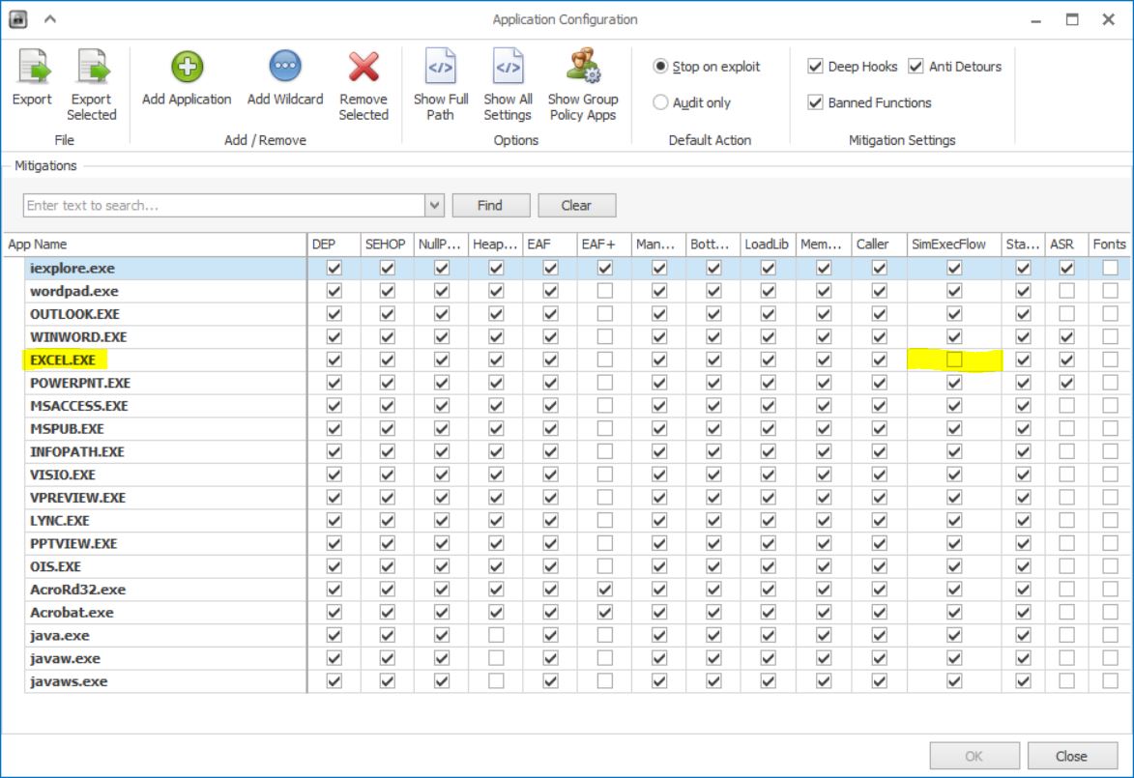Click the Export icon

click(32, 69)
